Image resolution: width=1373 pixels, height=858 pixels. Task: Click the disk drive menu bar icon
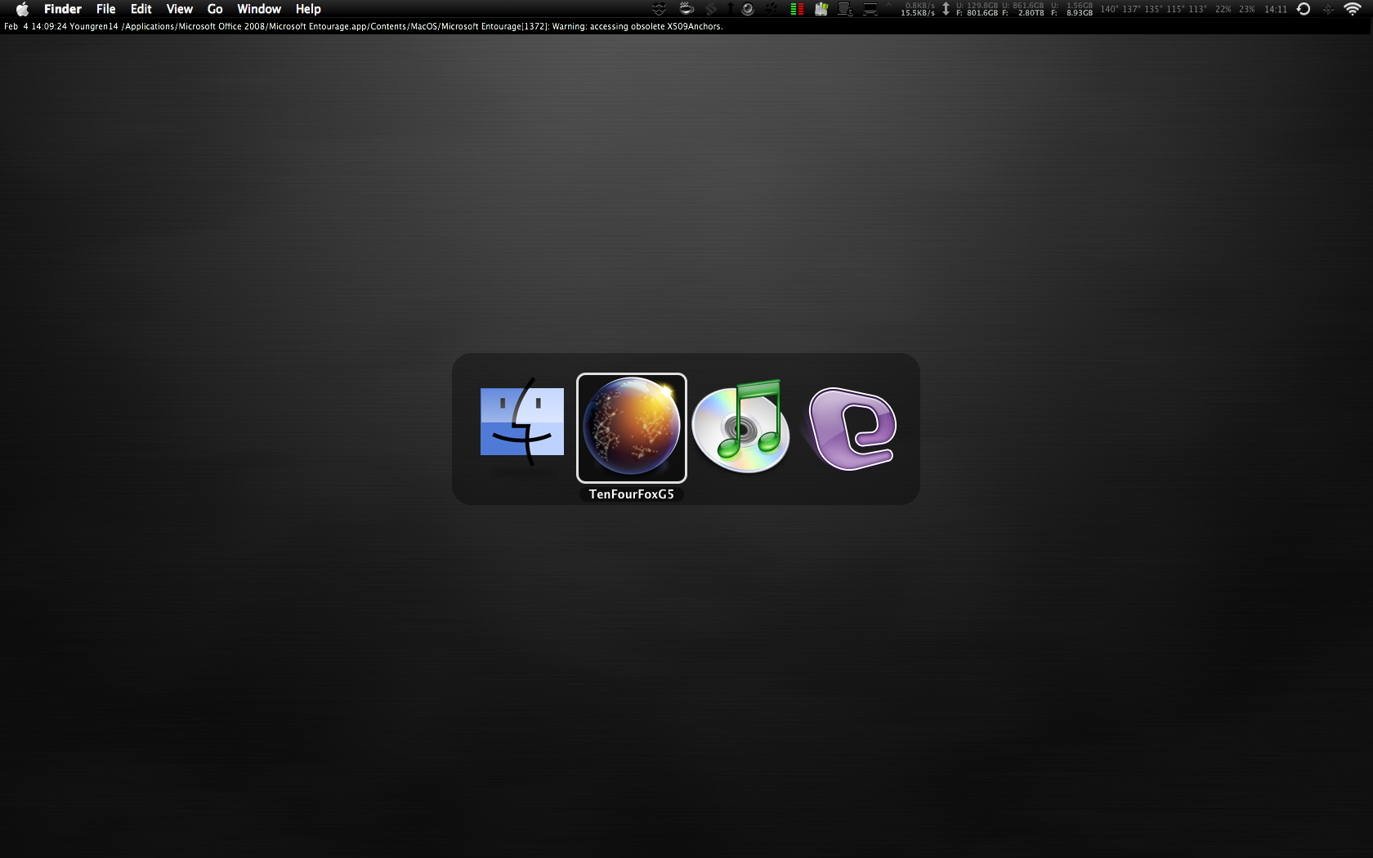point(845,9)
